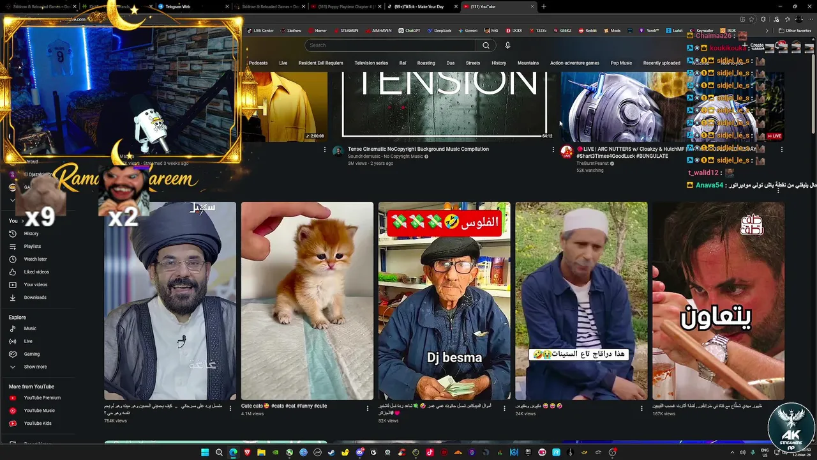
Task: Select the Television series chip
Action: point(371,63)
